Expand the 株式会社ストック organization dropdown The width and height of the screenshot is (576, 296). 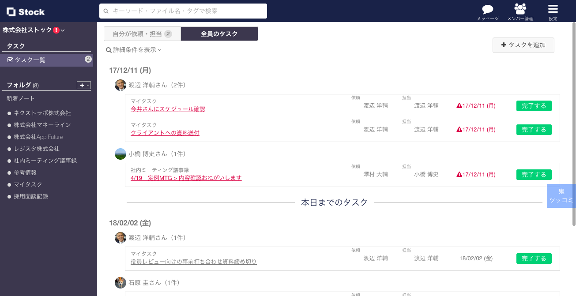pyautogui.click(x=62, y=30)
